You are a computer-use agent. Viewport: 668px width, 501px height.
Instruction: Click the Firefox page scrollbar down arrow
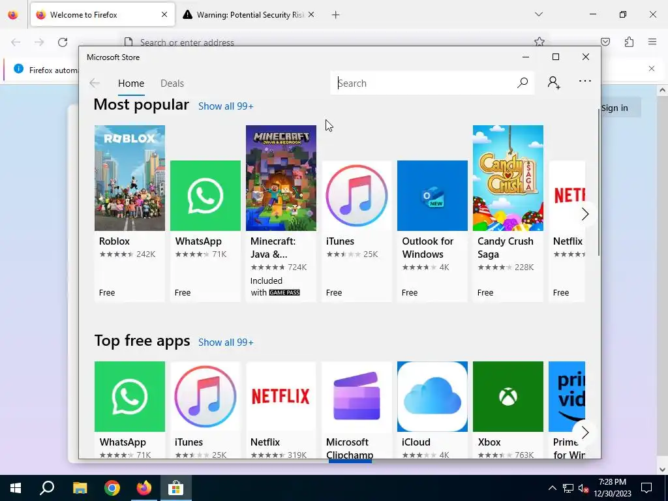pyautogui.click(x=662, y=470)
